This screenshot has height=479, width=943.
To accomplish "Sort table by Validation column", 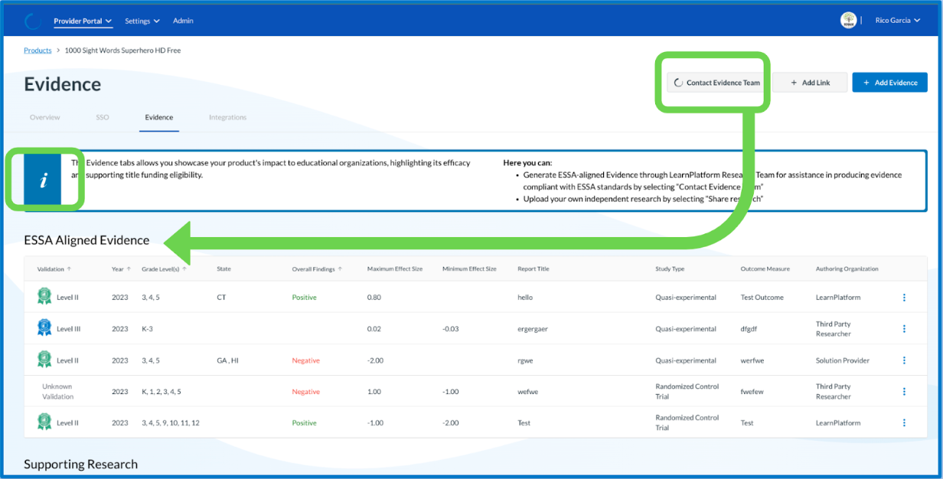I will coord(54,269).
